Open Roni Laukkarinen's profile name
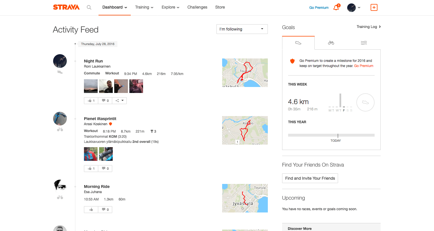434x231 pixels. [97, 66]
